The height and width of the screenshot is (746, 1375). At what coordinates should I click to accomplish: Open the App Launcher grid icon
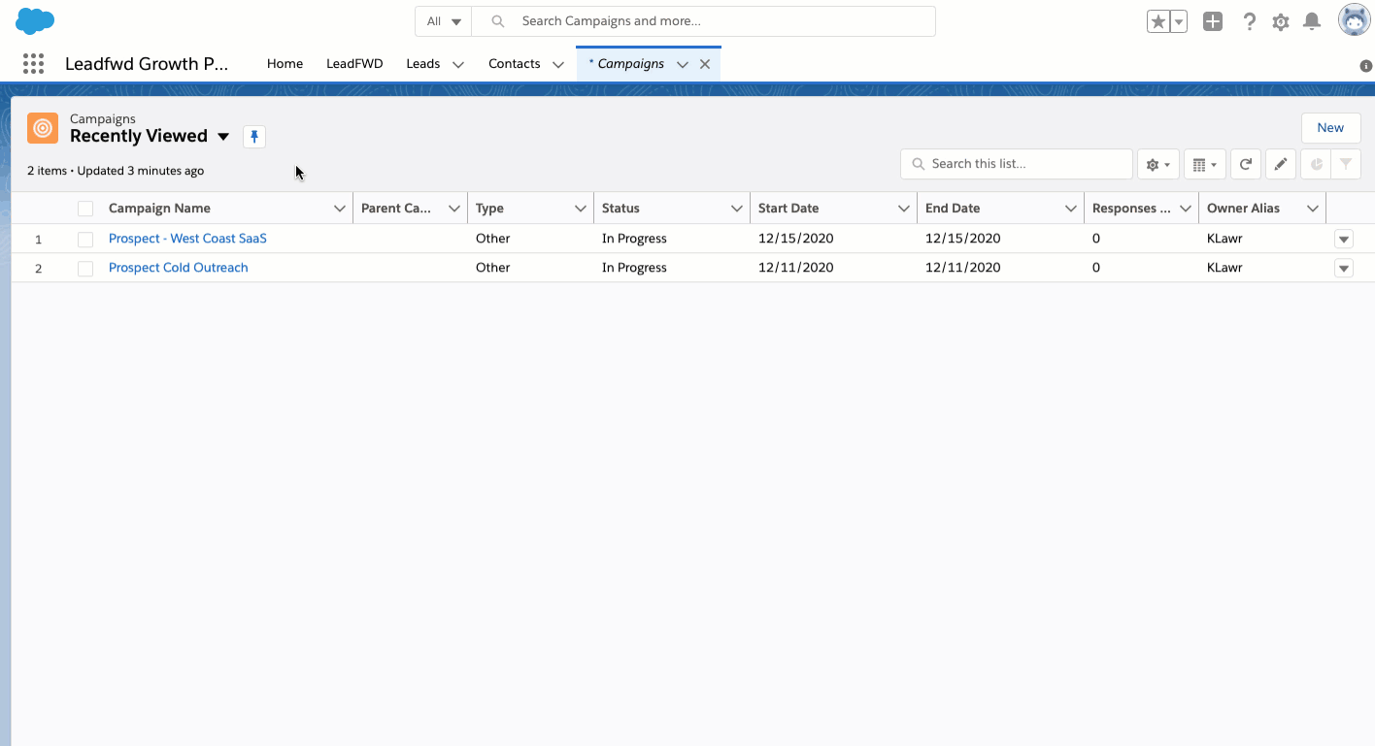(33, 64)
